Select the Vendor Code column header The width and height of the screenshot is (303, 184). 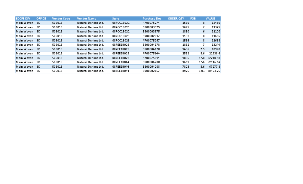tap(61, 18)
